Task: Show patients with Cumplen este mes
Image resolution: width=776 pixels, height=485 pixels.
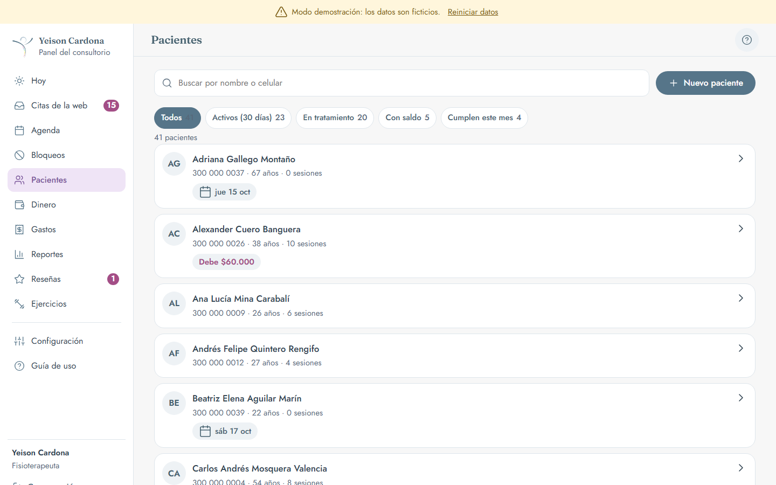Action: coord(484,118)
